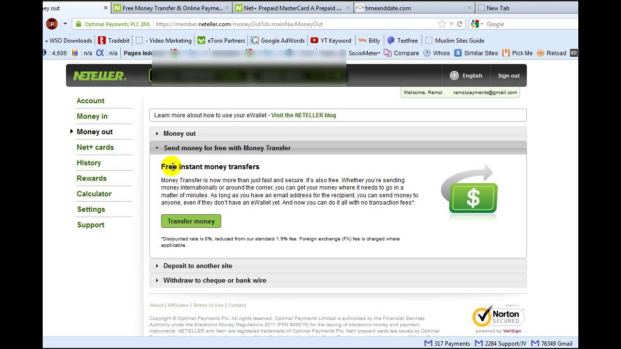Open the Tradebit bookmark icon
The image size is (621, 349).
tap(102, 40)
